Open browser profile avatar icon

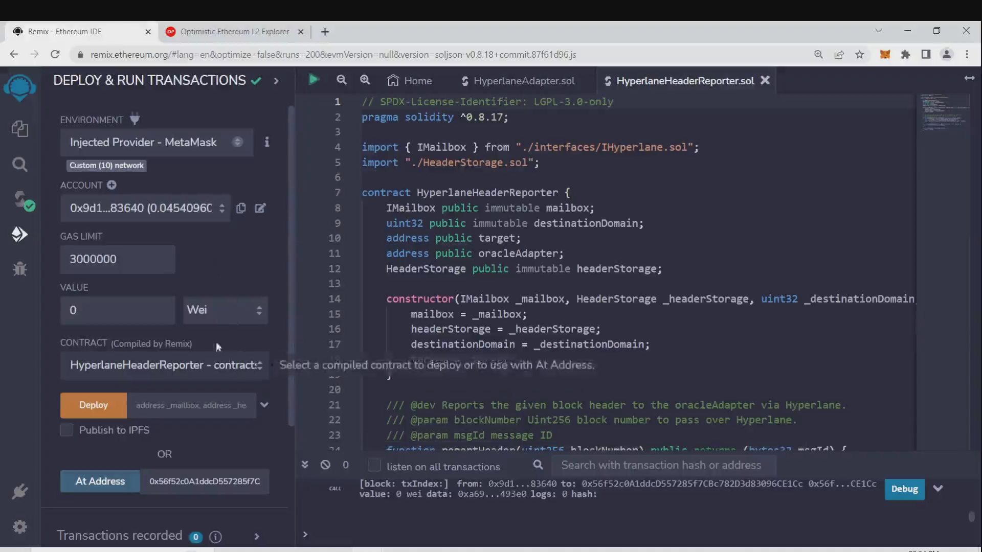tap(947, 54)
